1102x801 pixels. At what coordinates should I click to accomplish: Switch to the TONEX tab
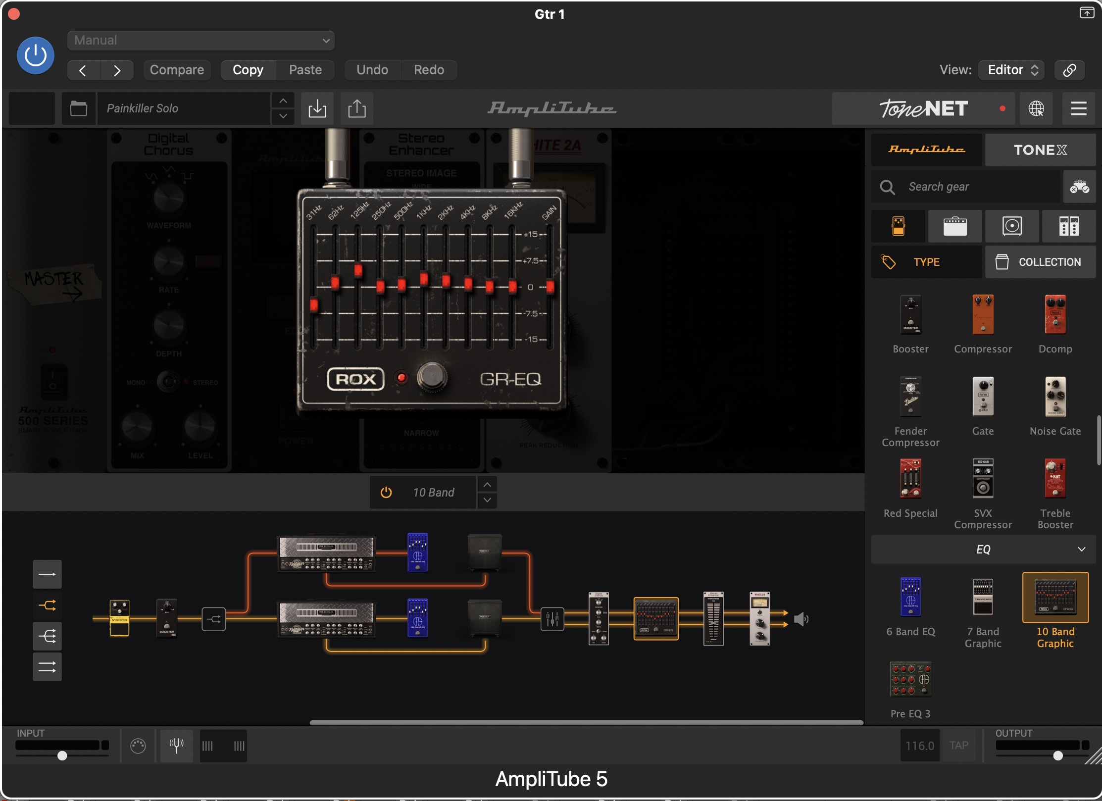pyautogui.click(x=1040, y=150)
